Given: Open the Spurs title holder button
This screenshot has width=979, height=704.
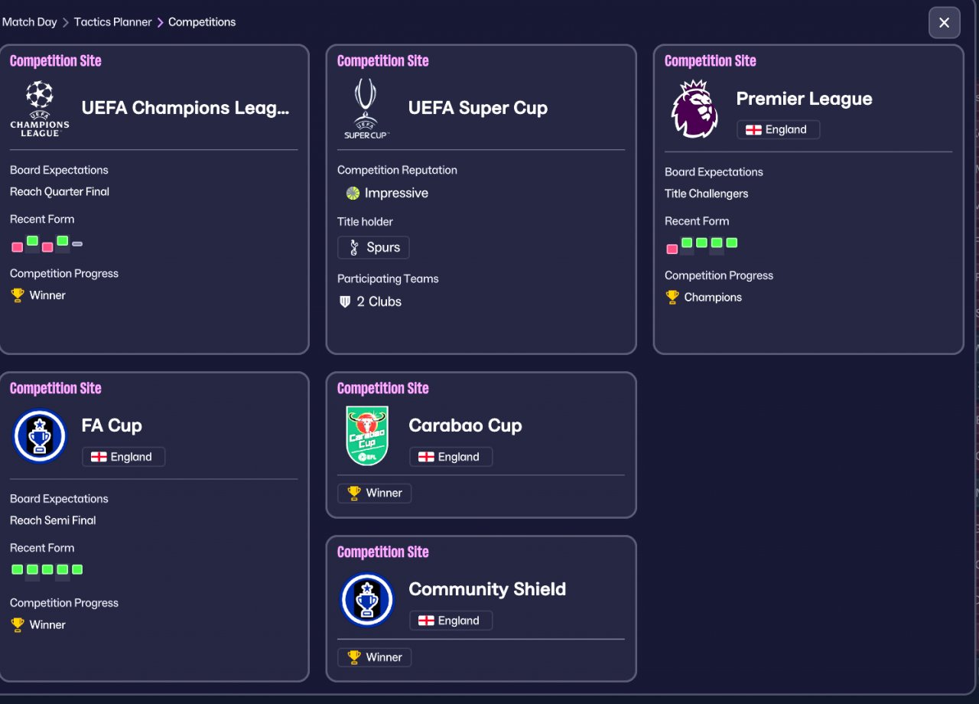Looking at the screenshot, I should click(373, 247).
